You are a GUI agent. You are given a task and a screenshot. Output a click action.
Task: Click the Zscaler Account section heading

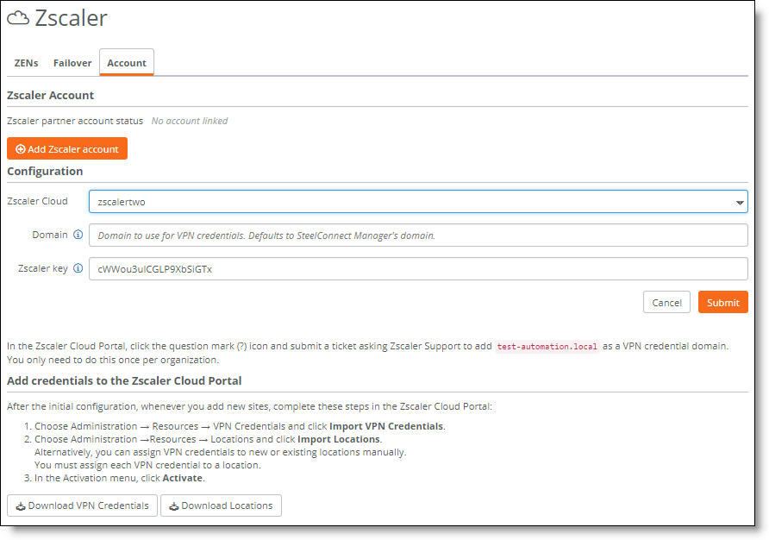(51, 95)
